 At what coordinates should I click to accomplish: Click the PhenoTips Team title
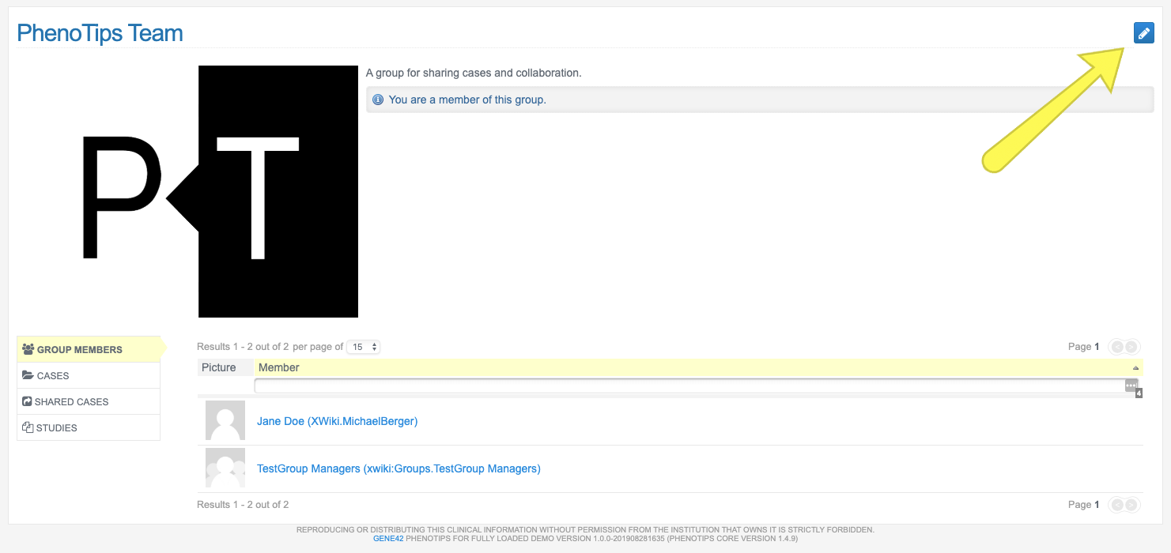coord(100,33)
